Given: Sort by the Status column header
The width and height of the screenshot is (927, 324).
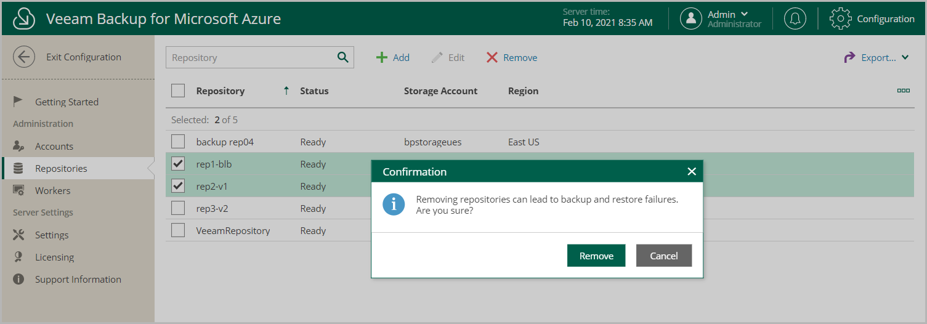Looking at the screenshot, I should point(314,91).
